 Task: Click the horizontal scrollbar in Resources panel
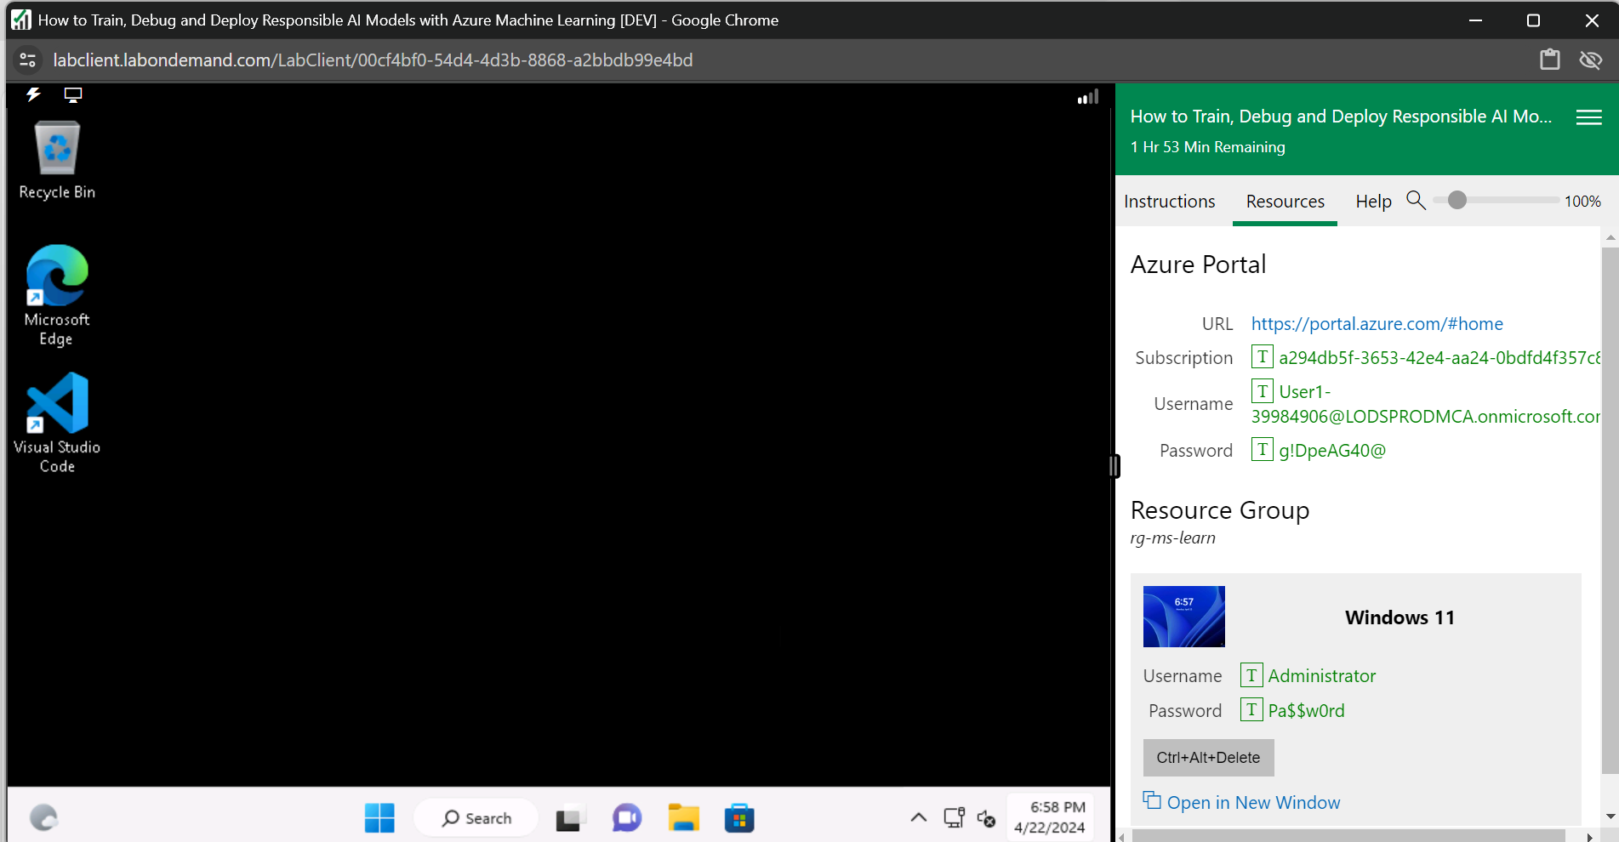point(1348,836)
